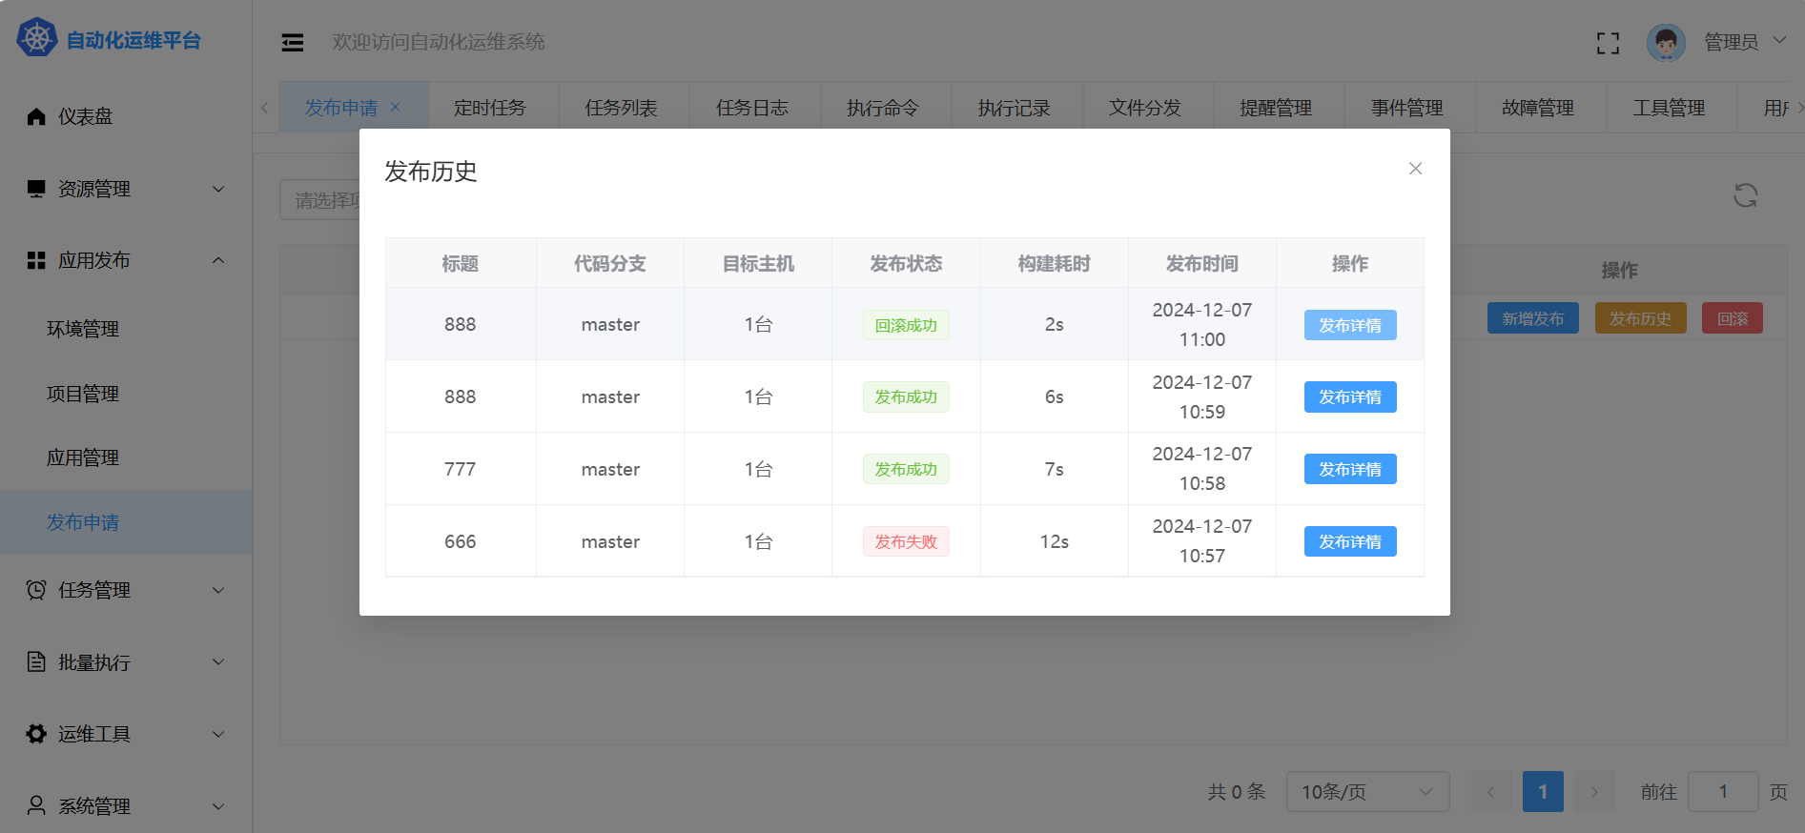The width and height of the screenshot is (1805, 833).
Task: Open 仪表盘 from the sidebar
Action: pyautogui.click(x=85, y=116)
